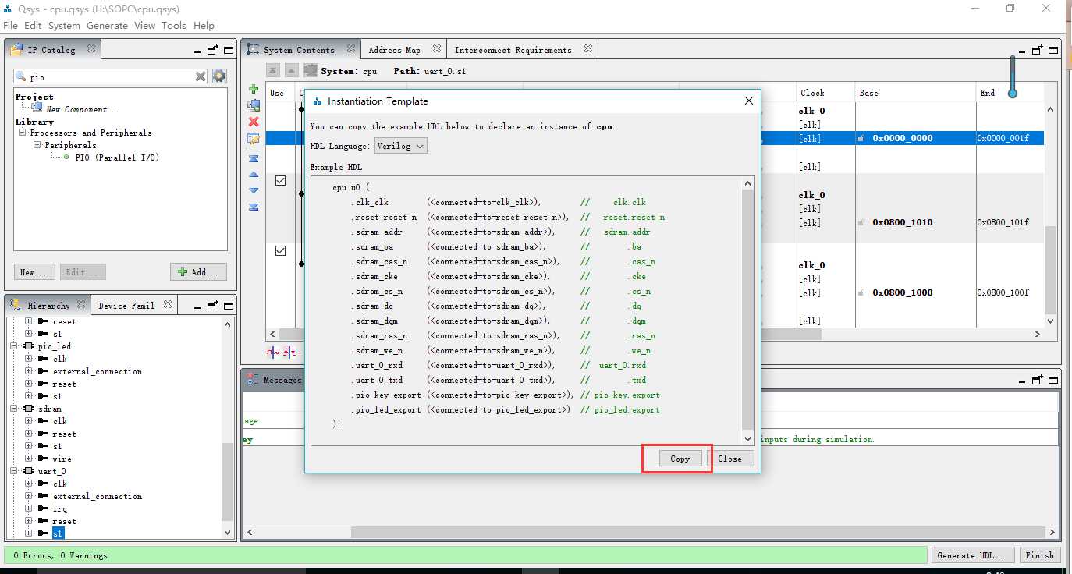Expand the wire interface under sdram
The width and height of the screenshot is (1072, 574).
pos(29,459)
